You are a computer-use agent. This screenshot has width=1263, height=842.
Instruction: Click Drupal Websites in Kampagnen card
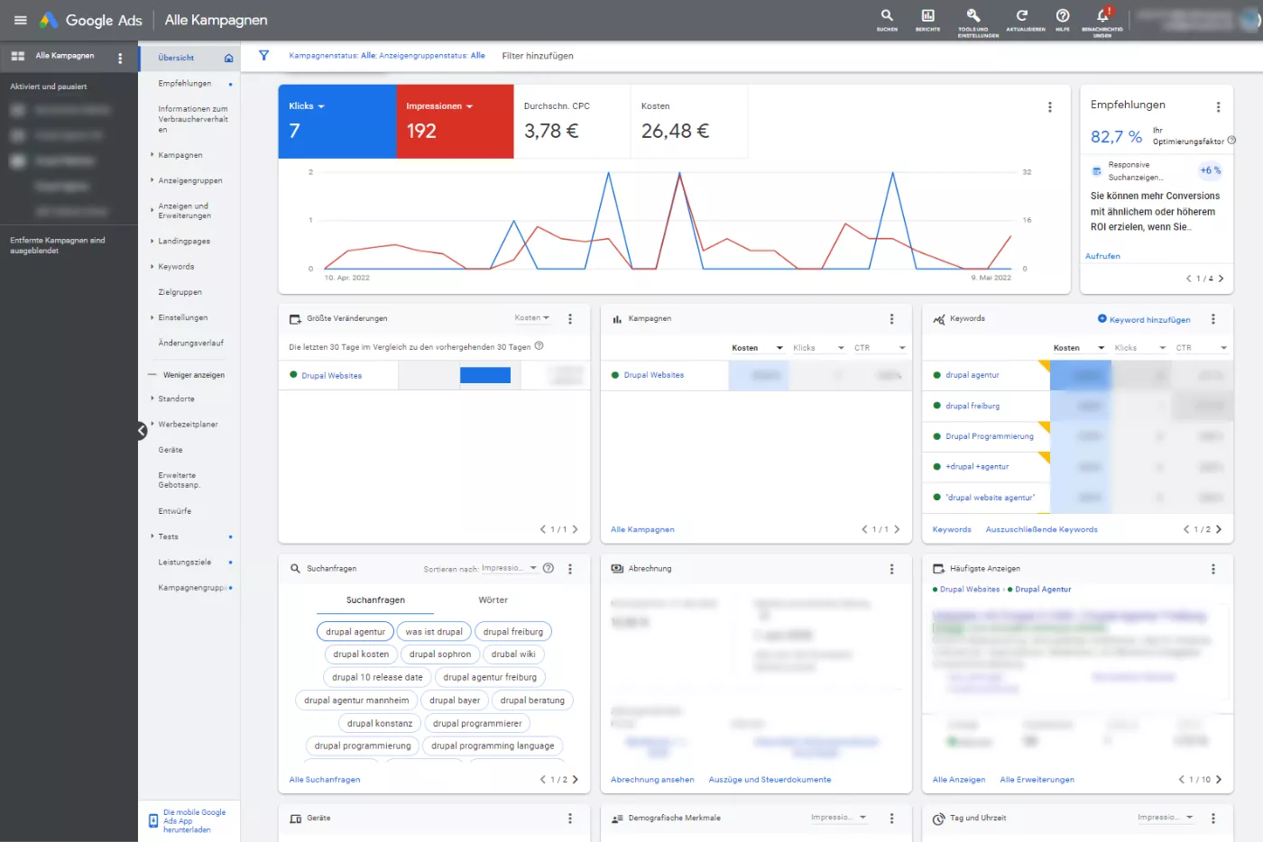[654, 375]
